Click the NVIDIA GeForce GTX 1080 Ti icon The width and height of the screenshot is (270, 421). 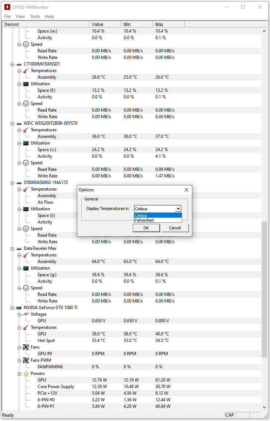click(19, 308)
